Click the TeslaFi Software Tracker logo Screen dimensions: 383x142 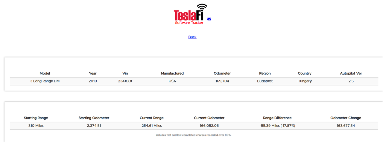point(190,14)
